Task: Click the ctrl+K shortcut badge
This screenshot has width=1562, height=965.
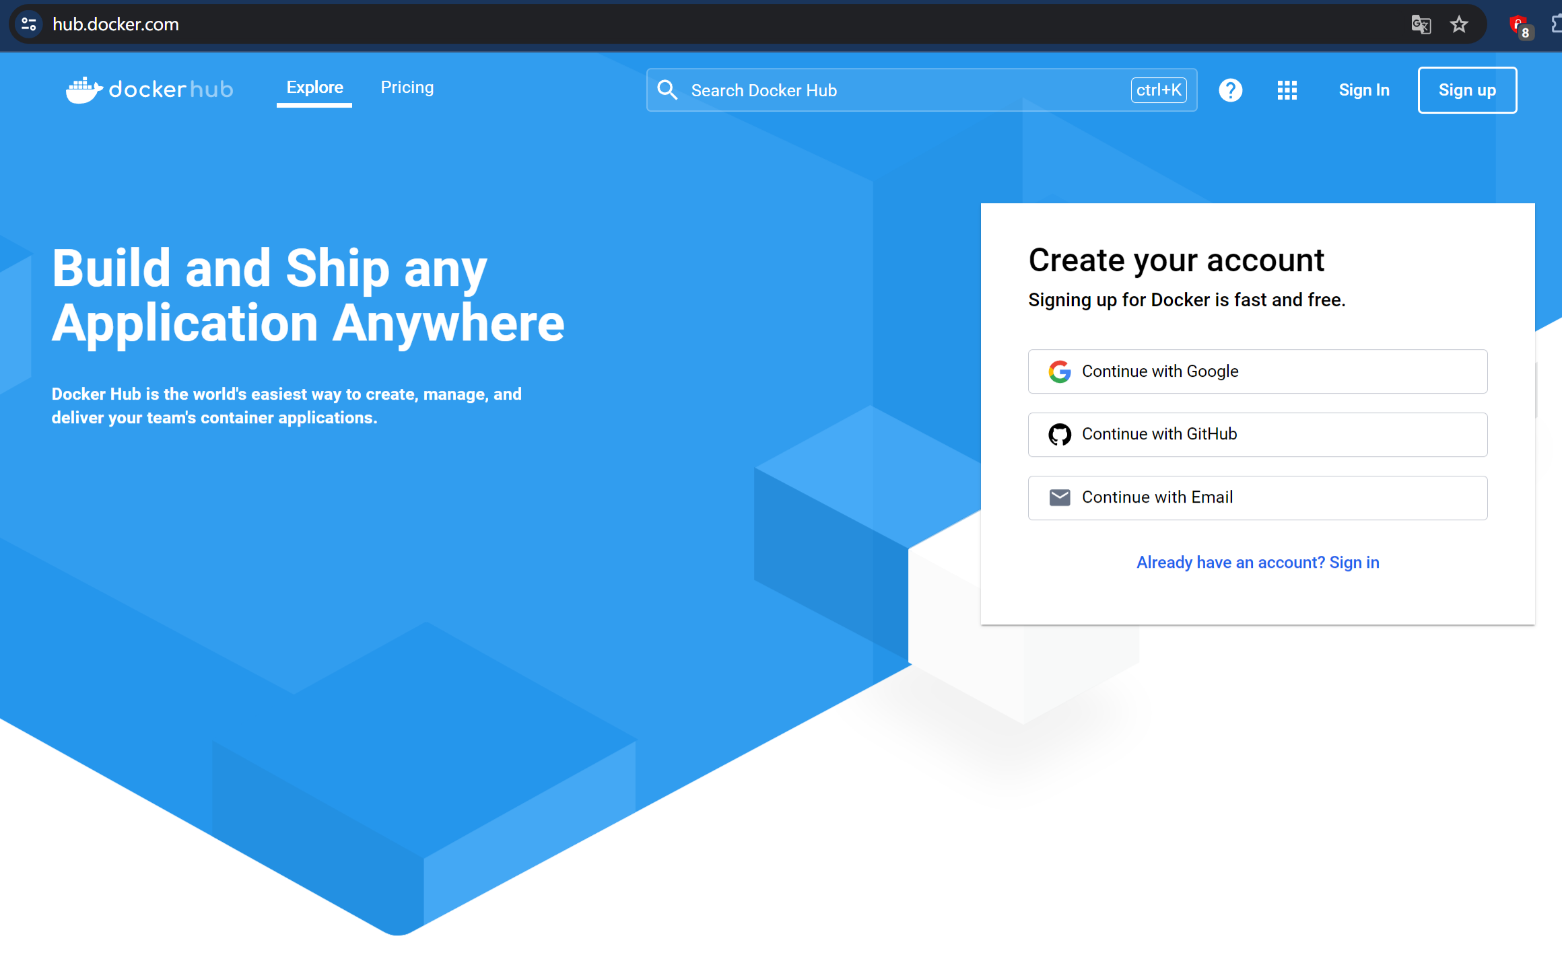Action: [1158, 90]
